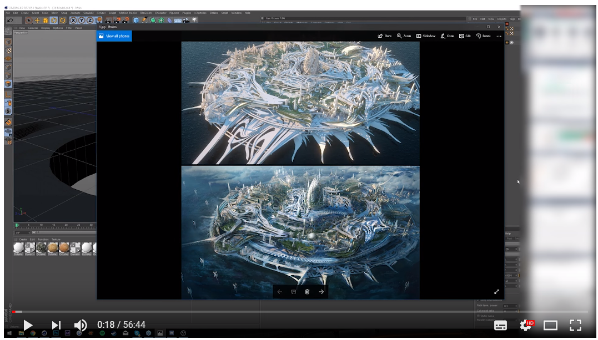The width and height of the screenshot is (598, 340).
Task: Click Edit in the Photos toolbar
Action: tap(465, 36)
